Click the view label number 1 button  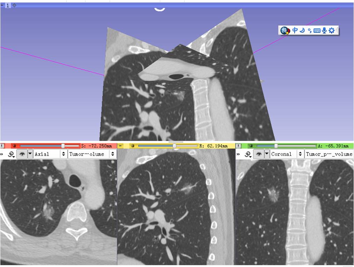[x=8, y=6]
